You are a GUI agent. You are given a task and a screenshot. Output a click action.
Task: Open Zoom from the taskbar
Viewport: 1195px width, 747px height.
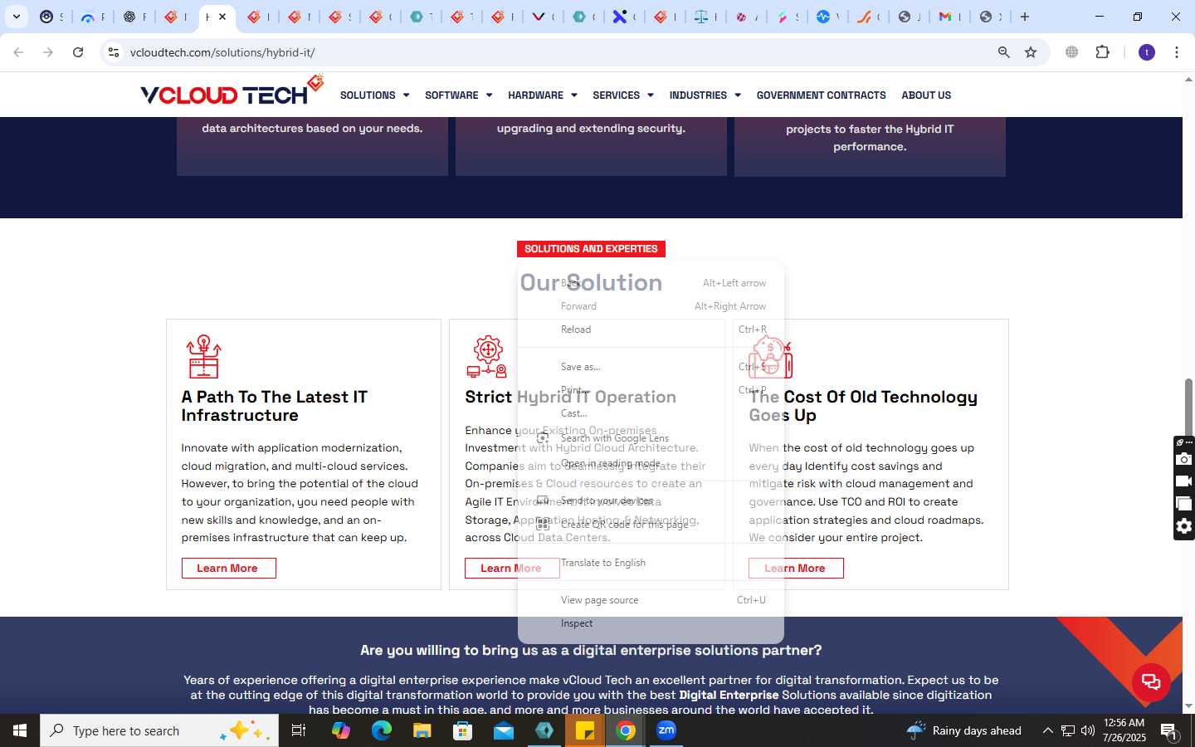point(666,730)
